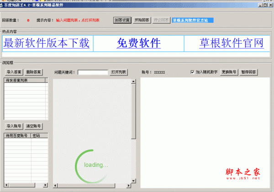274x192 pixels.
Task: Switch account with 更换账号 button
Action: point(229,72)
